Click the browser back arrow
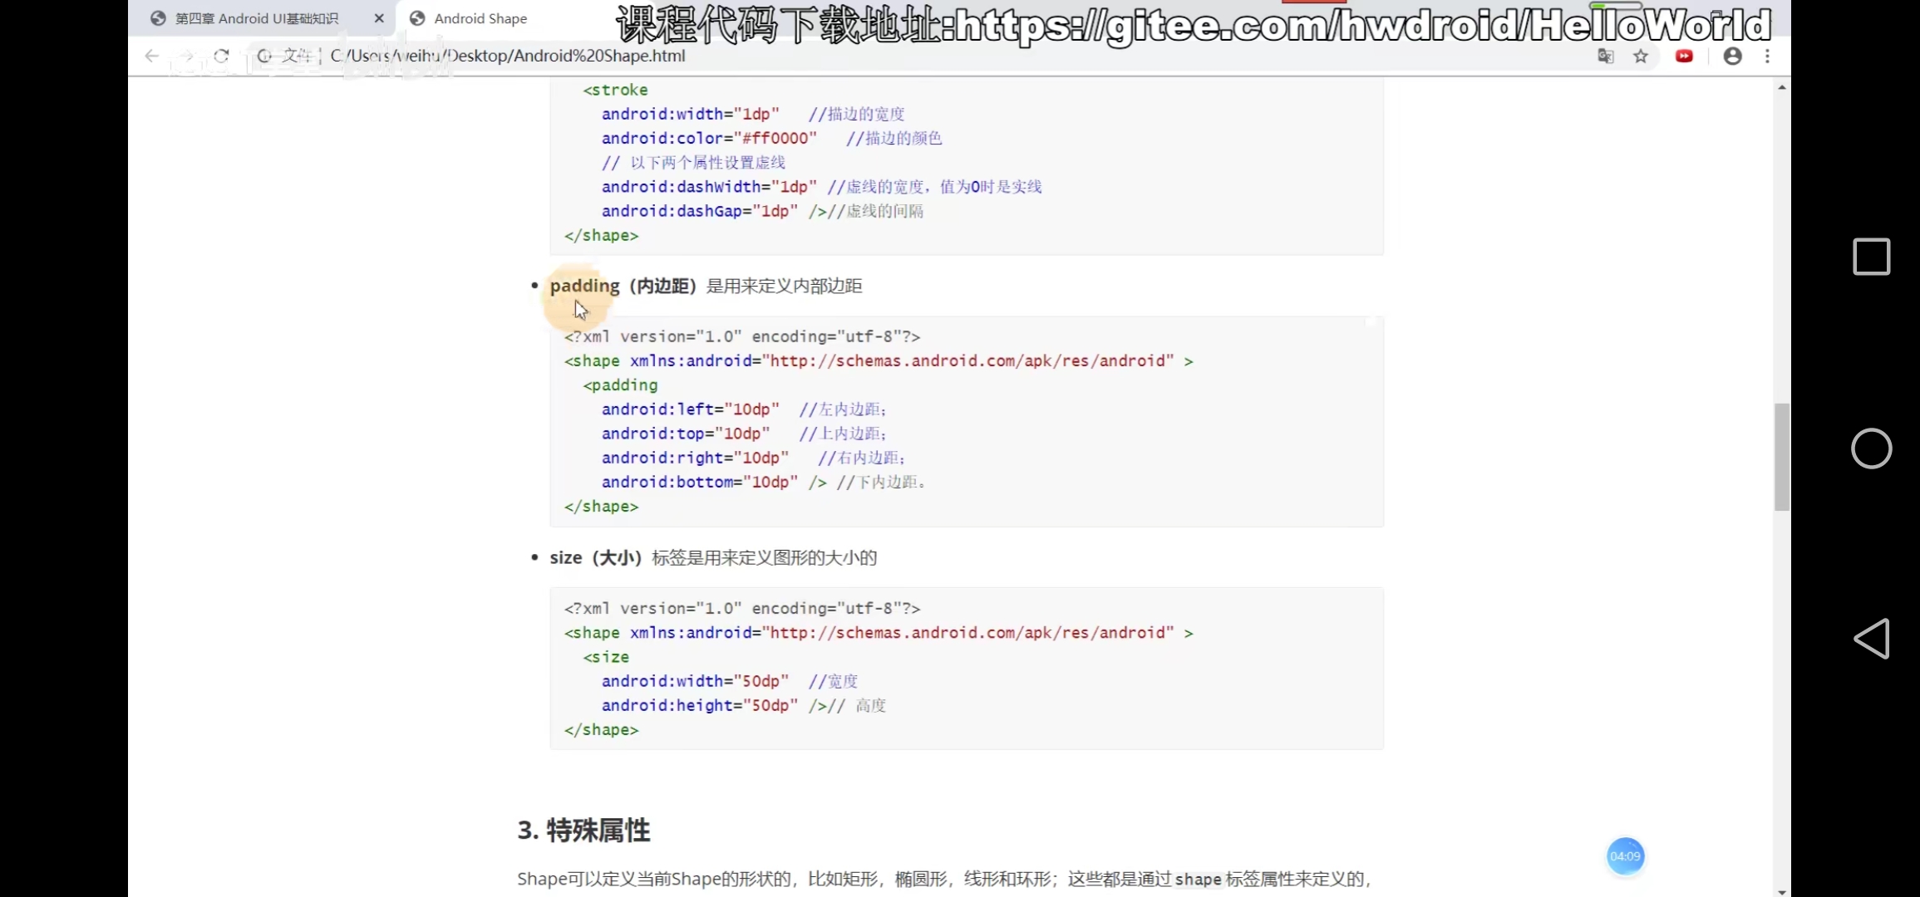The width and height of the screenshot is (1920, 897). tap(151, 56)
